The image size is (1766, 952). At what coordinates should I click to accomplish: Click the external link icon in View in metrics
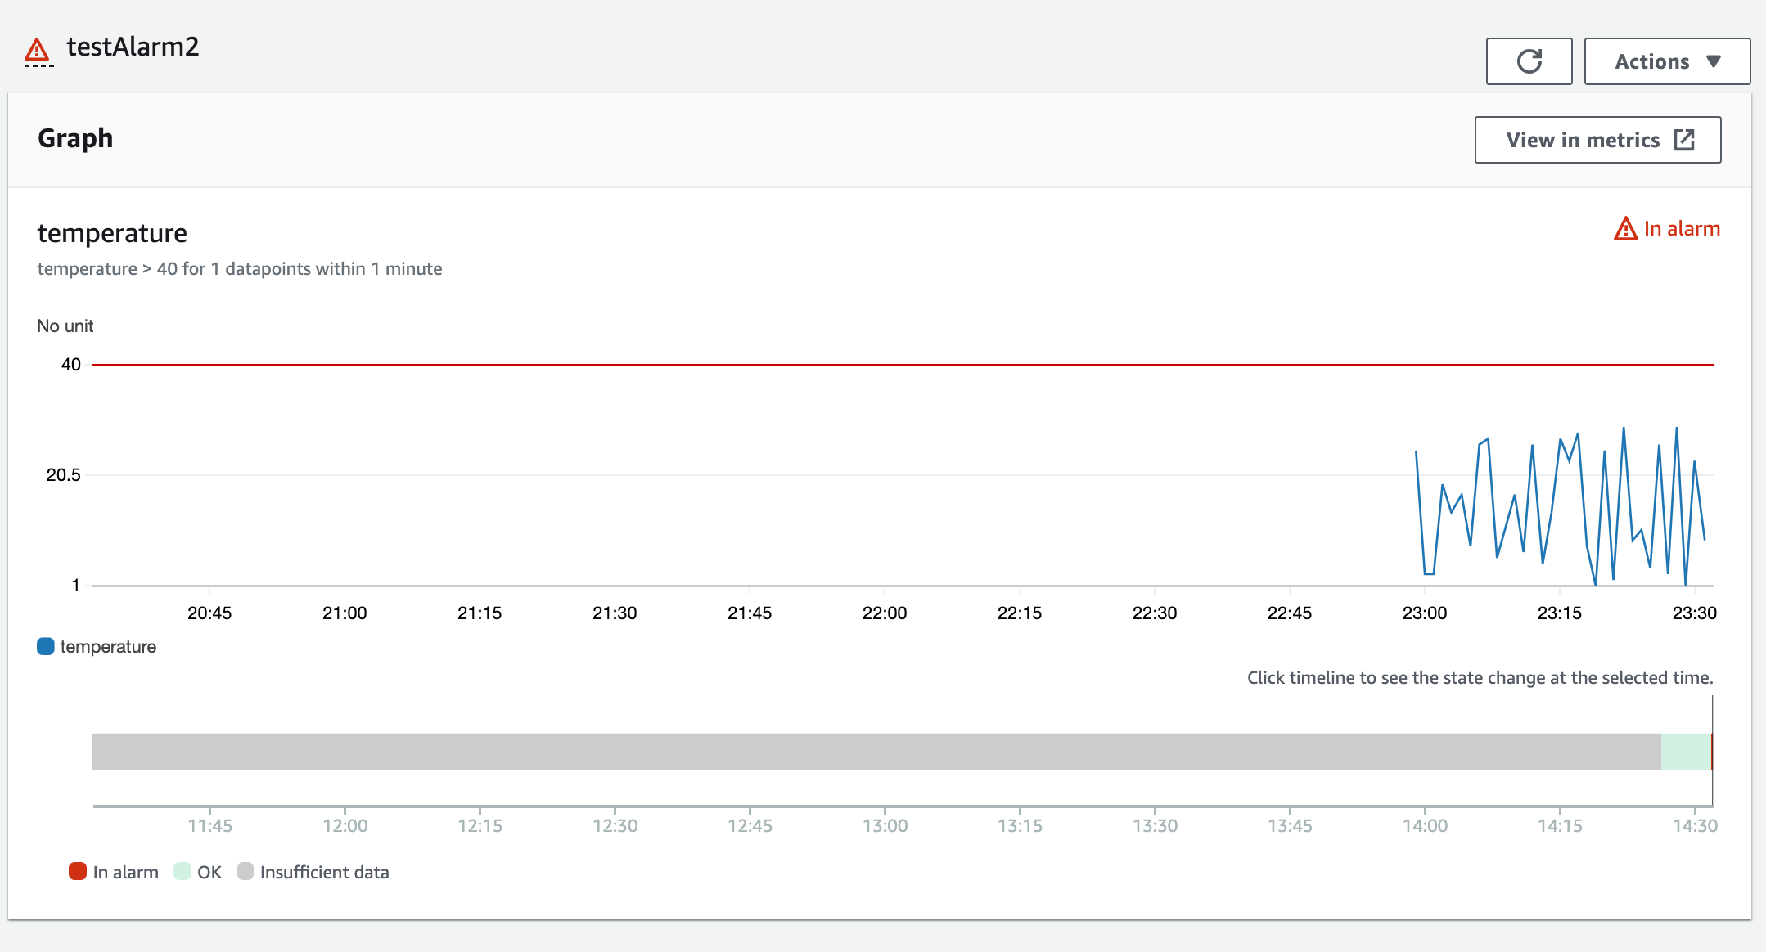tap(1684, 140)
